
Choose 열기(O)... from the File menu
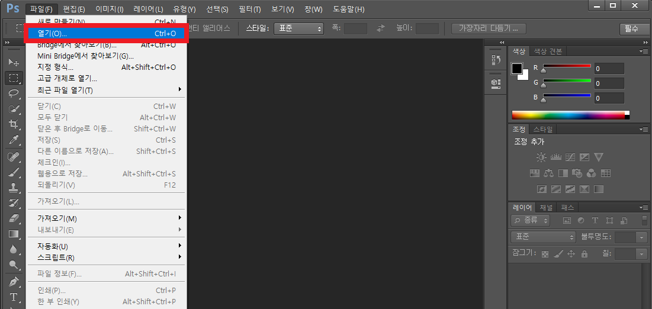click(107, 33)
